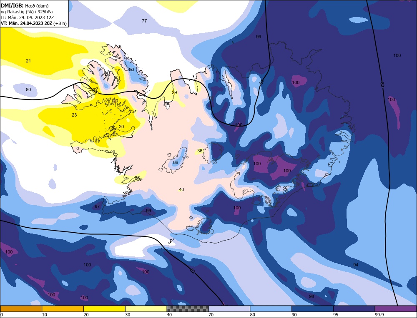417x318 pixels.
Task: Click the legend tick label '99.9'
Action: click(379, 315)
